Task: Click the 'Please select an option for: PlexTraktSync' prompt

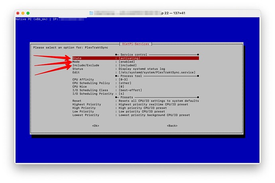Action: click(x=71, y=47)
